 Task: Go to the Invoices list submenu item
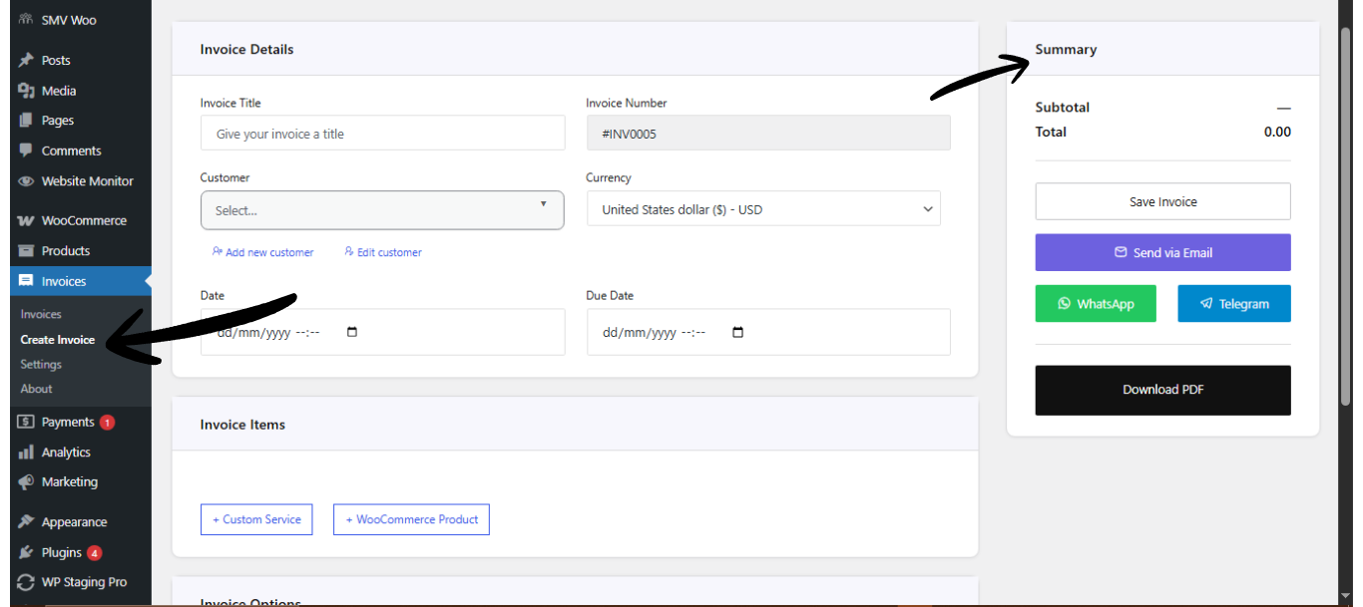pyautogui.click(x=41, y=315)
